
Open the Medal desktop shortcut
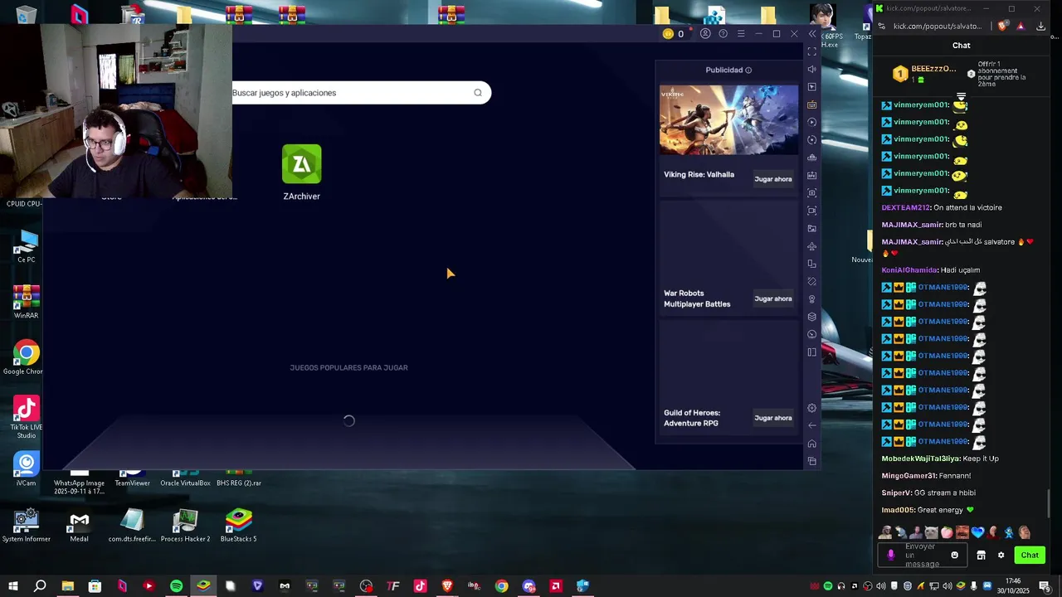(80, 526)
